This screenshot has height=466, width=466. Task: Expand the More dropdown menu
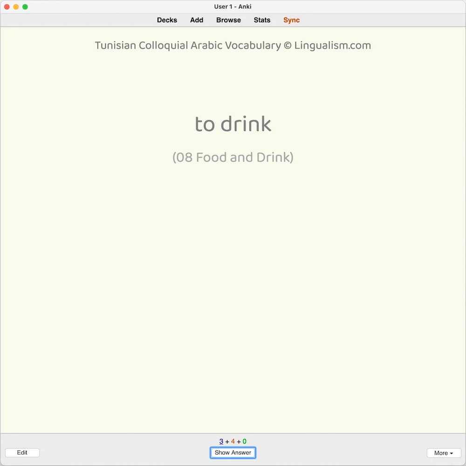coord(444,453)
